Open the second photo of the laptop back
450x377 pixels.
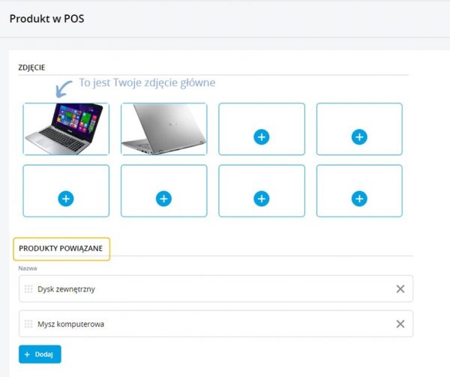click(163, 129)
